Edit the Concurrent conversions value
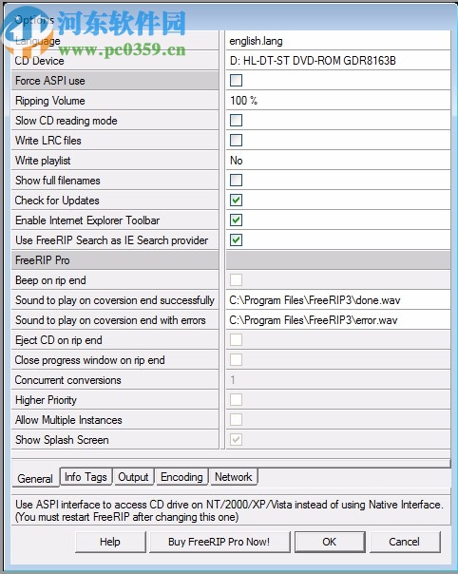This screenshot has width=458, height=574. (x=338, y=380)
